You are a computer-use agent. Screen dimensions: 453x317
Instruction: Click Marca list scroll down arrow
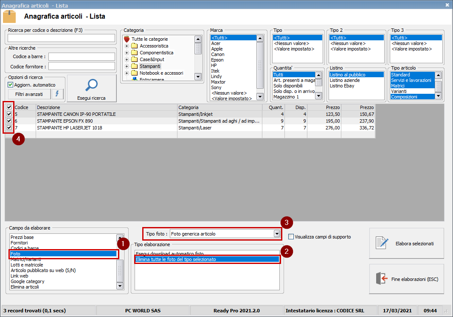[260, 97]
